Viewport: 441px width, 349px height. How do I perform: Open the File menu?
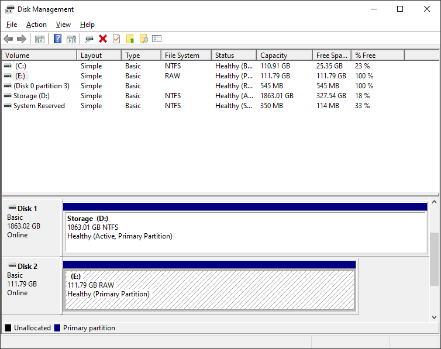pos(12,25)
